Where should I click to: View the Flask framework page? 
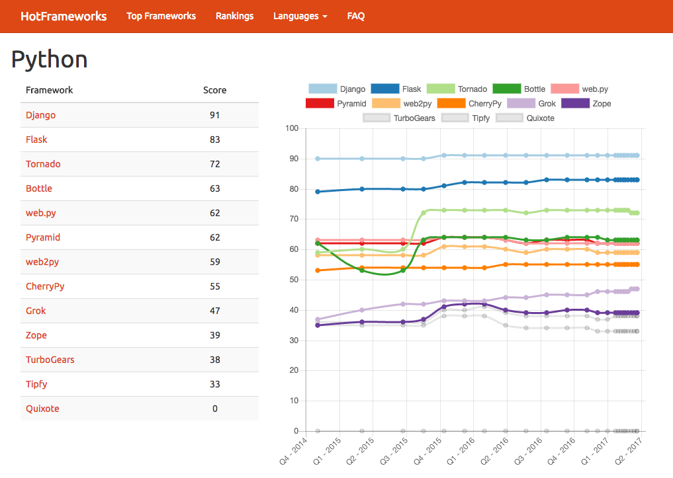[36, 139]
